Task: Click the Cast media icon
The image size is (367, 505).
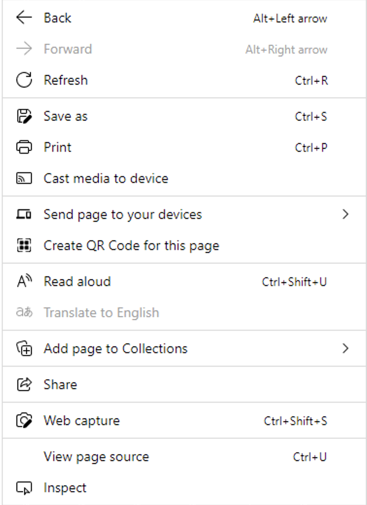Action: tap(24, 179)
